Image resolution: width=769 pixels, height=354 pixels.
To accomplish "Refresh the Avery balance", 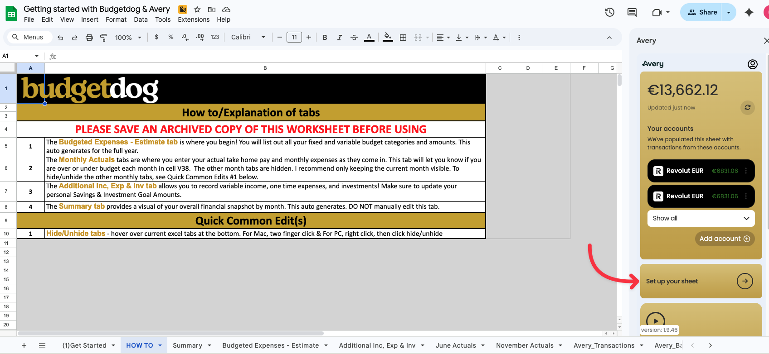I will tap(747, 108).
